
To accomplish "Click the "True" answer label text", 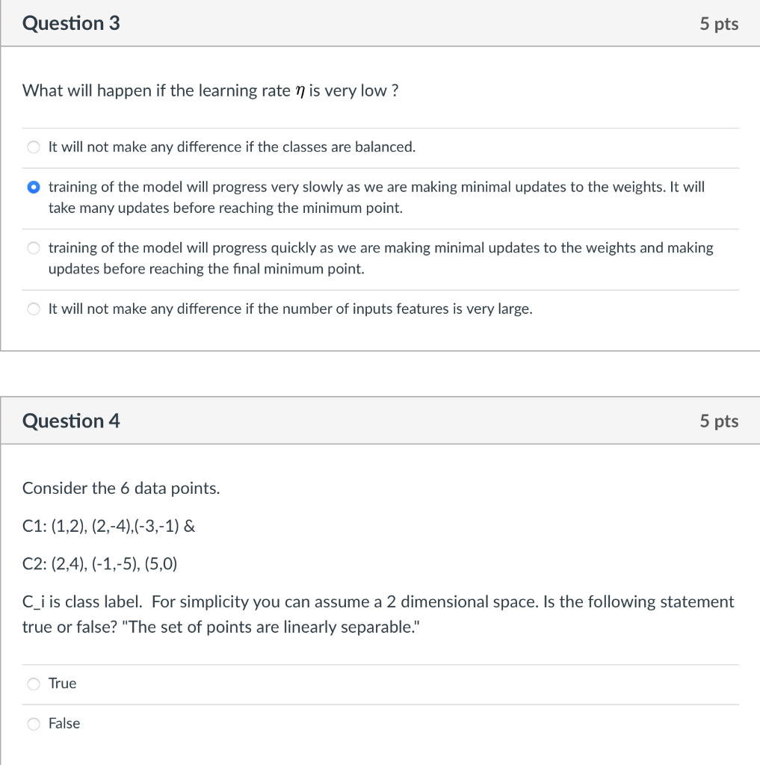I will 63,684.
